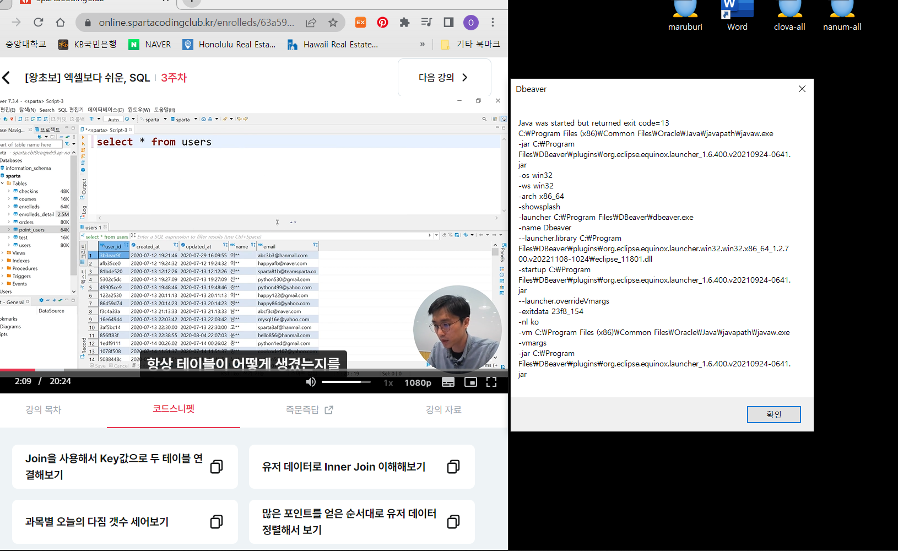
Task: Select point_users table in video tree
Action: point(32,230)
